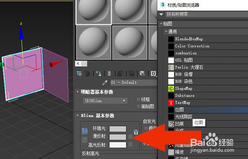Select the second sample sphere in top row
The image size is (248, 159).
[x=130, y=12]
